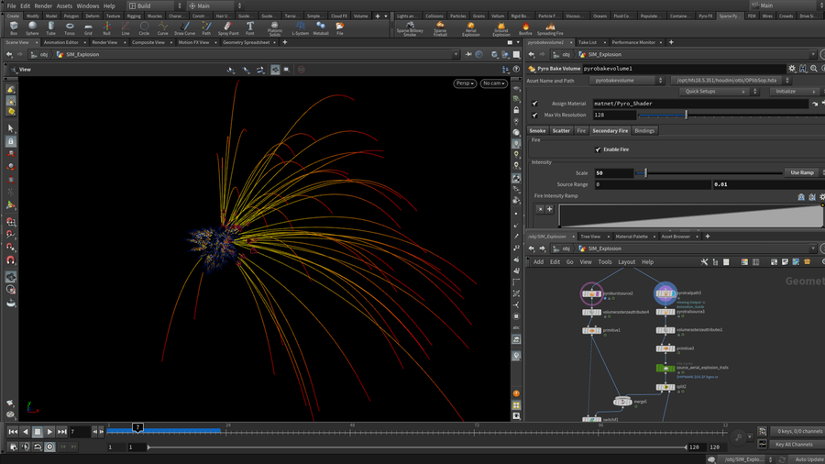
Task: Expand the pyrobakevolume asset name dropdown
Action: pyautogui.click(x=626, y=81)
